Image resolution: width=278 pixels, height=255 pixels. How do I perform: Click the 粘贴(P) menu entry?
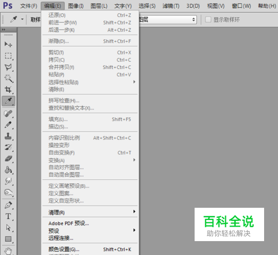pos(90,74)
